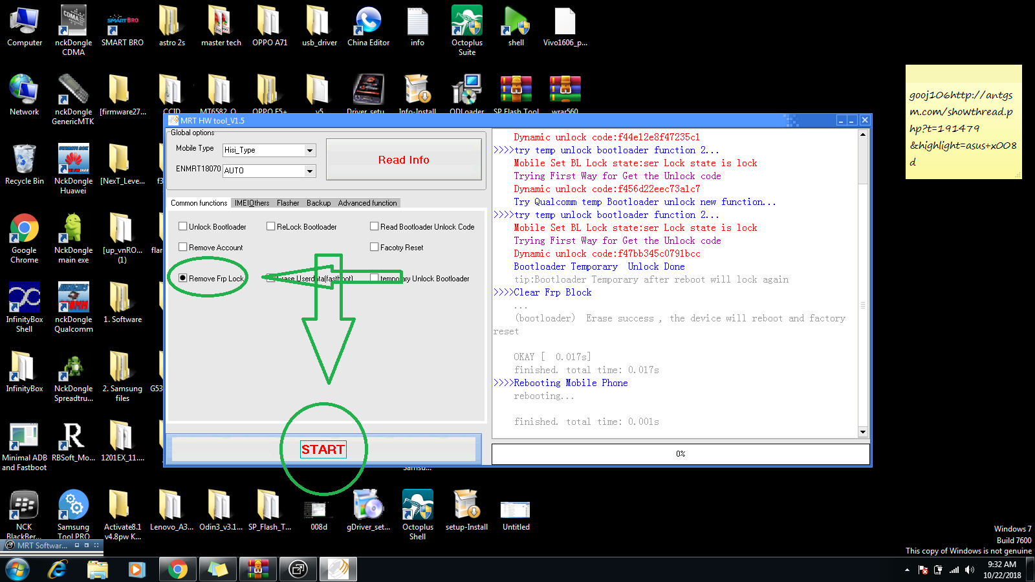Expand the ENMRT18070 AUTO dropdown

tap(310, 171)
